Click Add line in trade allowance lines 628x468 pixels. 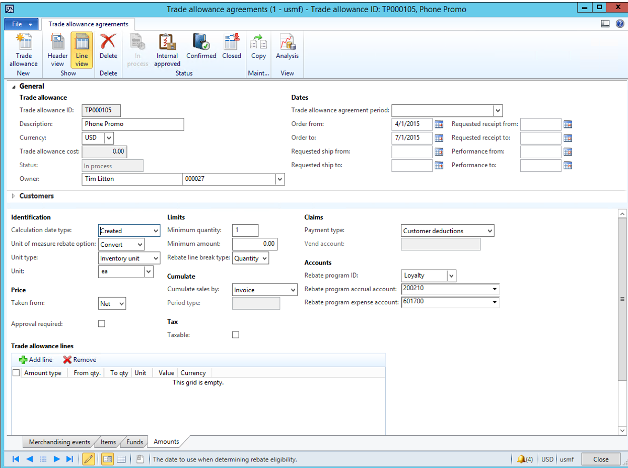pos(36,360)
